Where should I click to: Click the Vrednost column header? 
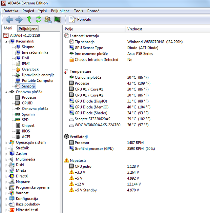click(168, 29)
